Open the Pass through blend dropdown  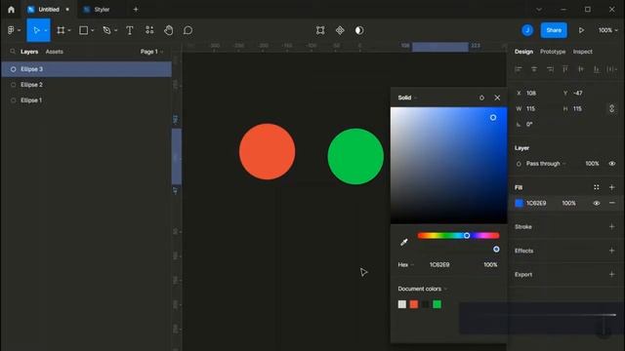click(546, 164)
